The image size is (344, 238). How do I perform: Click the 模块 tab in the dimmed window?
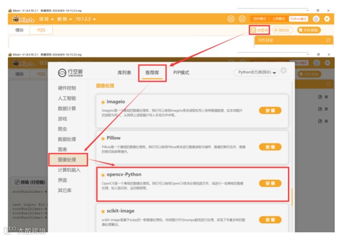(19, 74)
